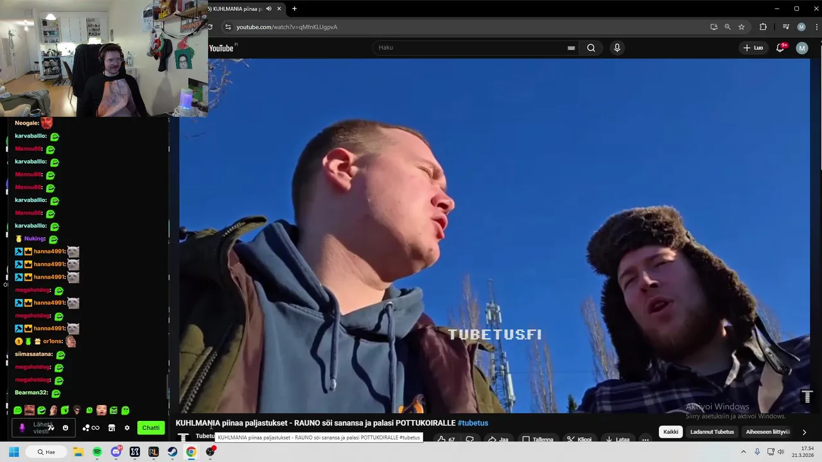Select the KUHLMANIA piinaa browser tab
This screenshot has height=462, width=822.
(x=236, y=9)
